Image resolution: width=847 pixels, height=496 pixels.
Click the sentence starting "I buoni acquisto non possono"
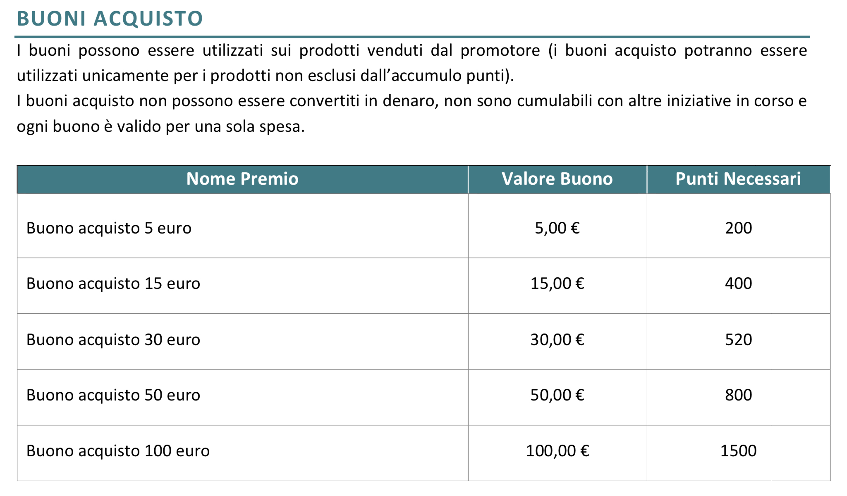[x=412, y=101]
